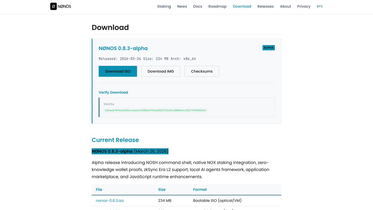Open the Privacy page
373x210 pixels.
(304, 6)
